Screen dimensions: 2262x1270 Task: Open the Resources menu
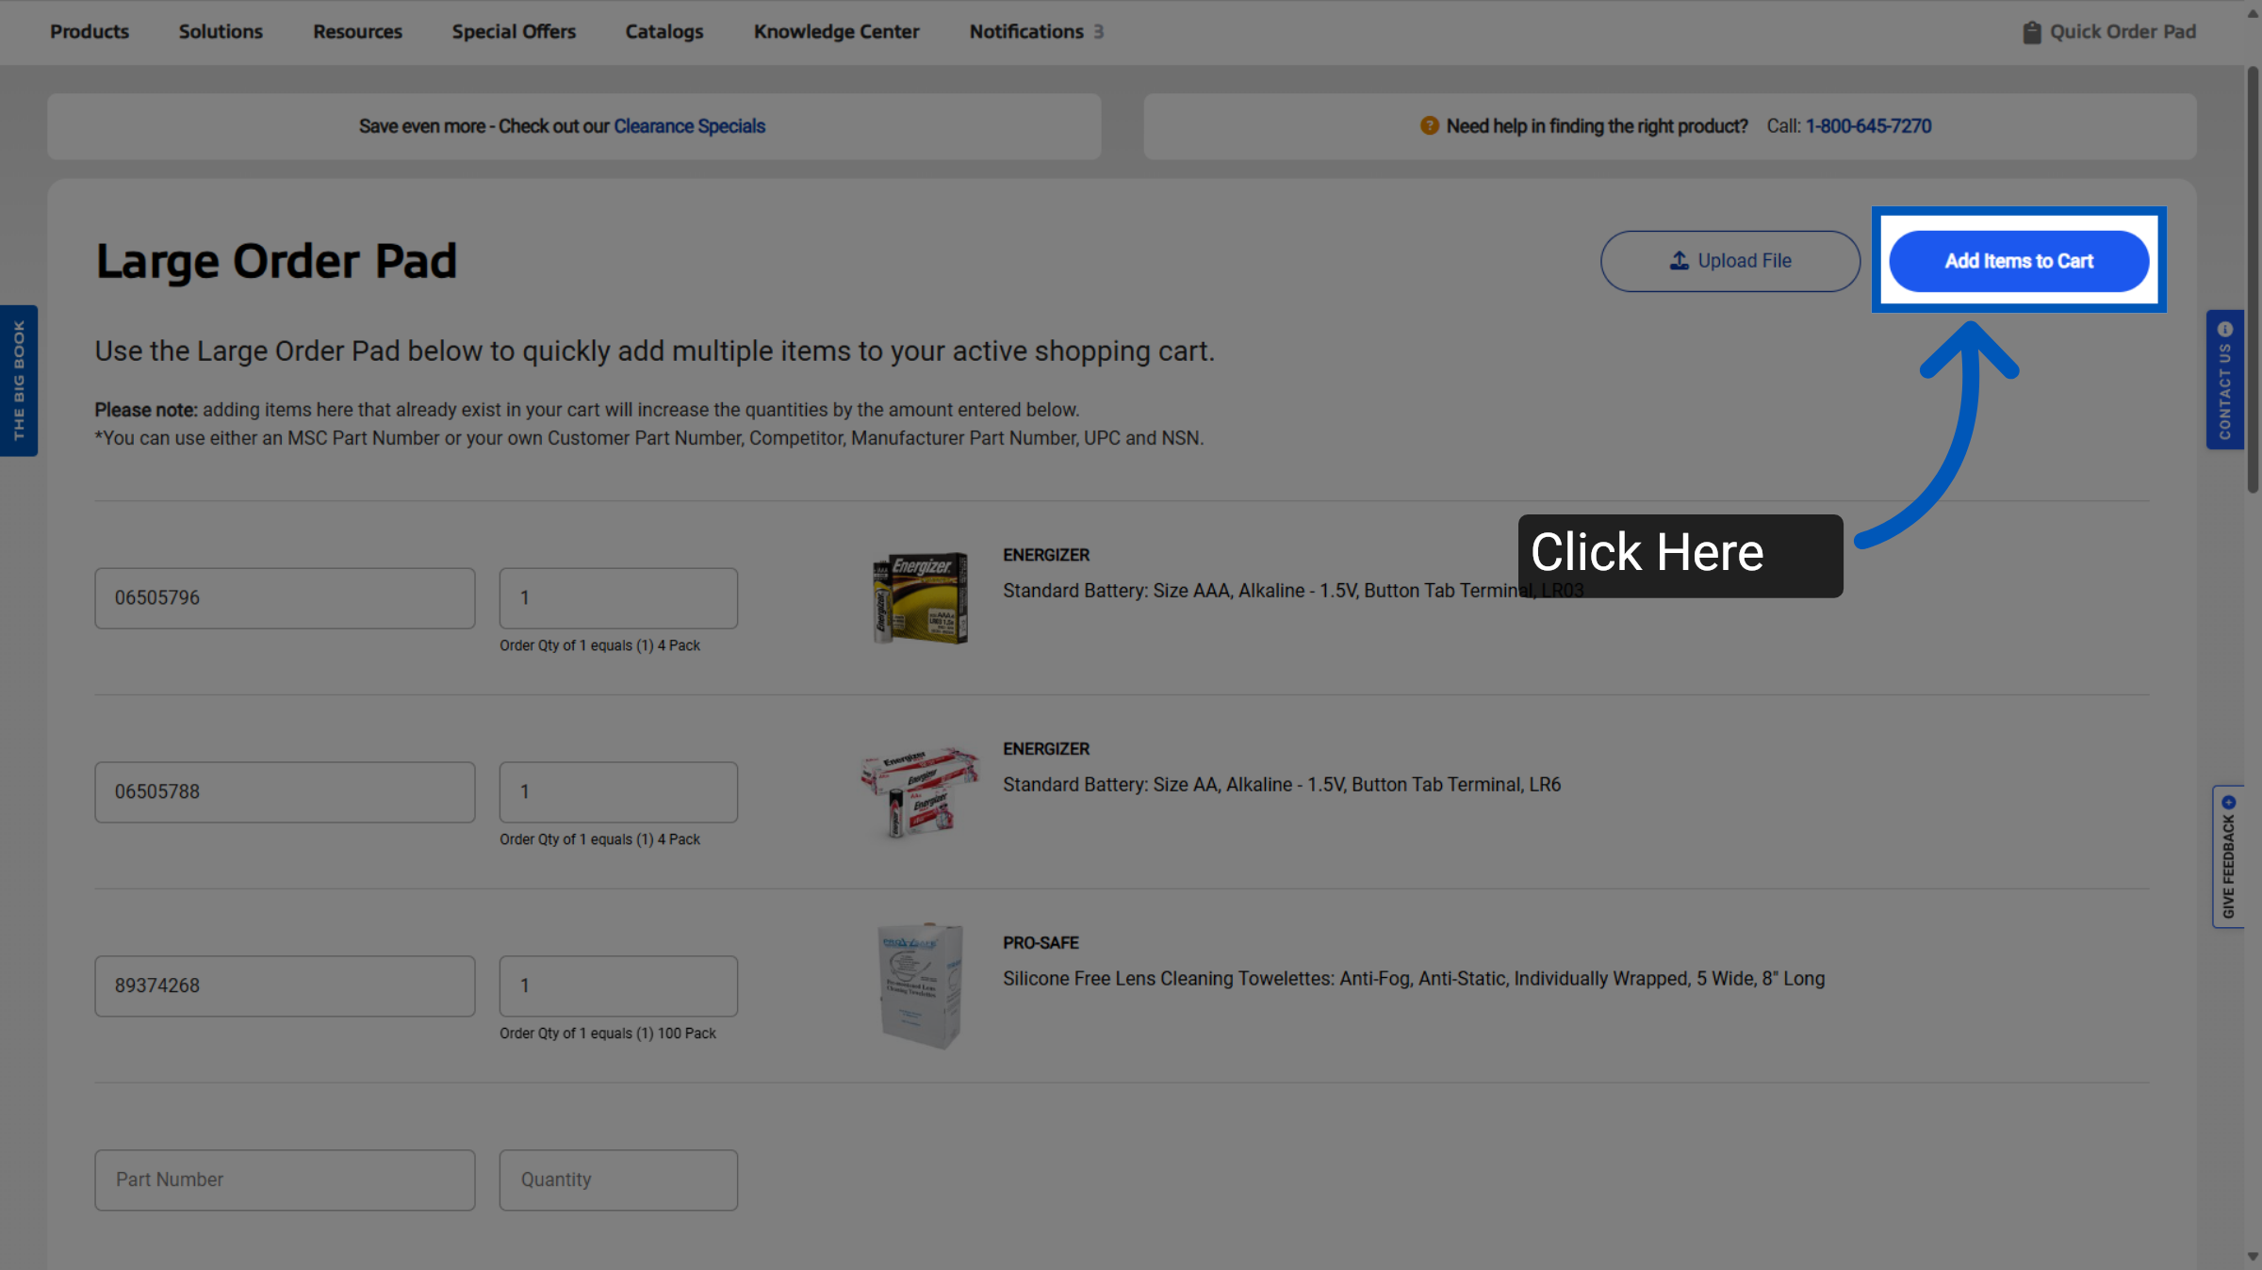coord(357,32)
